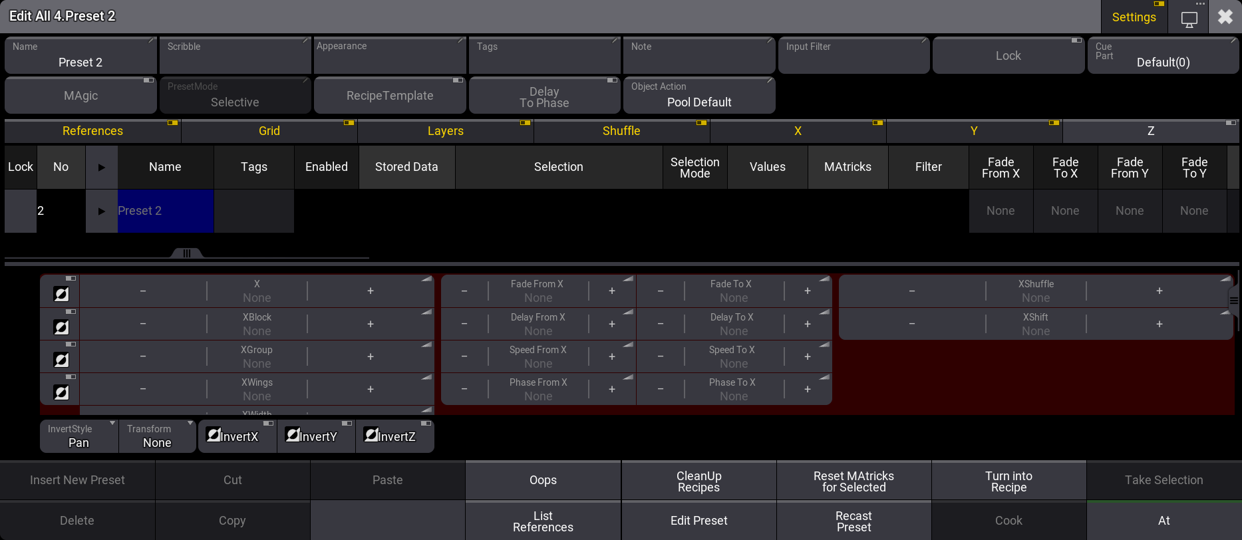The height and width of the screenshot is (540, 1242).
Task: Click the invert icon beside XBlock
Action: pos(61,327)
